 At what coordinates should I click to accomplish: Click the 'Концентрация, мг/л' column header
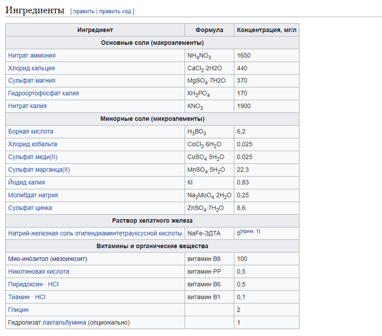click(x=266, y=30)
